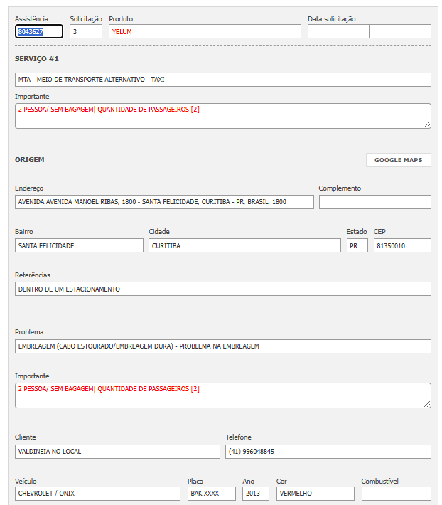Click the first Importante text area
Screen dimensions: 442x505
click(222, 116)
